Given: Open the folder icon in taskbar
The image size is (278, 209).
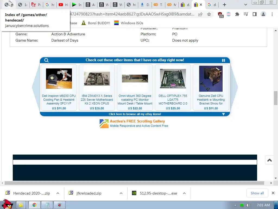Looking at the screenshot, I should tap(21, 205).
